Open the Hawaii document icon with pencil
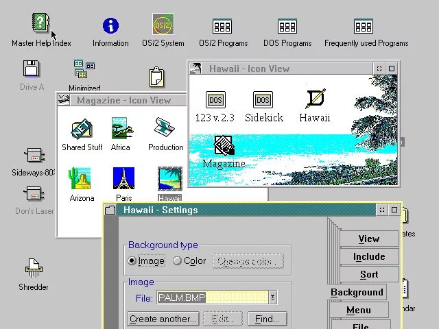Screen dimensions: 439x329 pos(316,98)
